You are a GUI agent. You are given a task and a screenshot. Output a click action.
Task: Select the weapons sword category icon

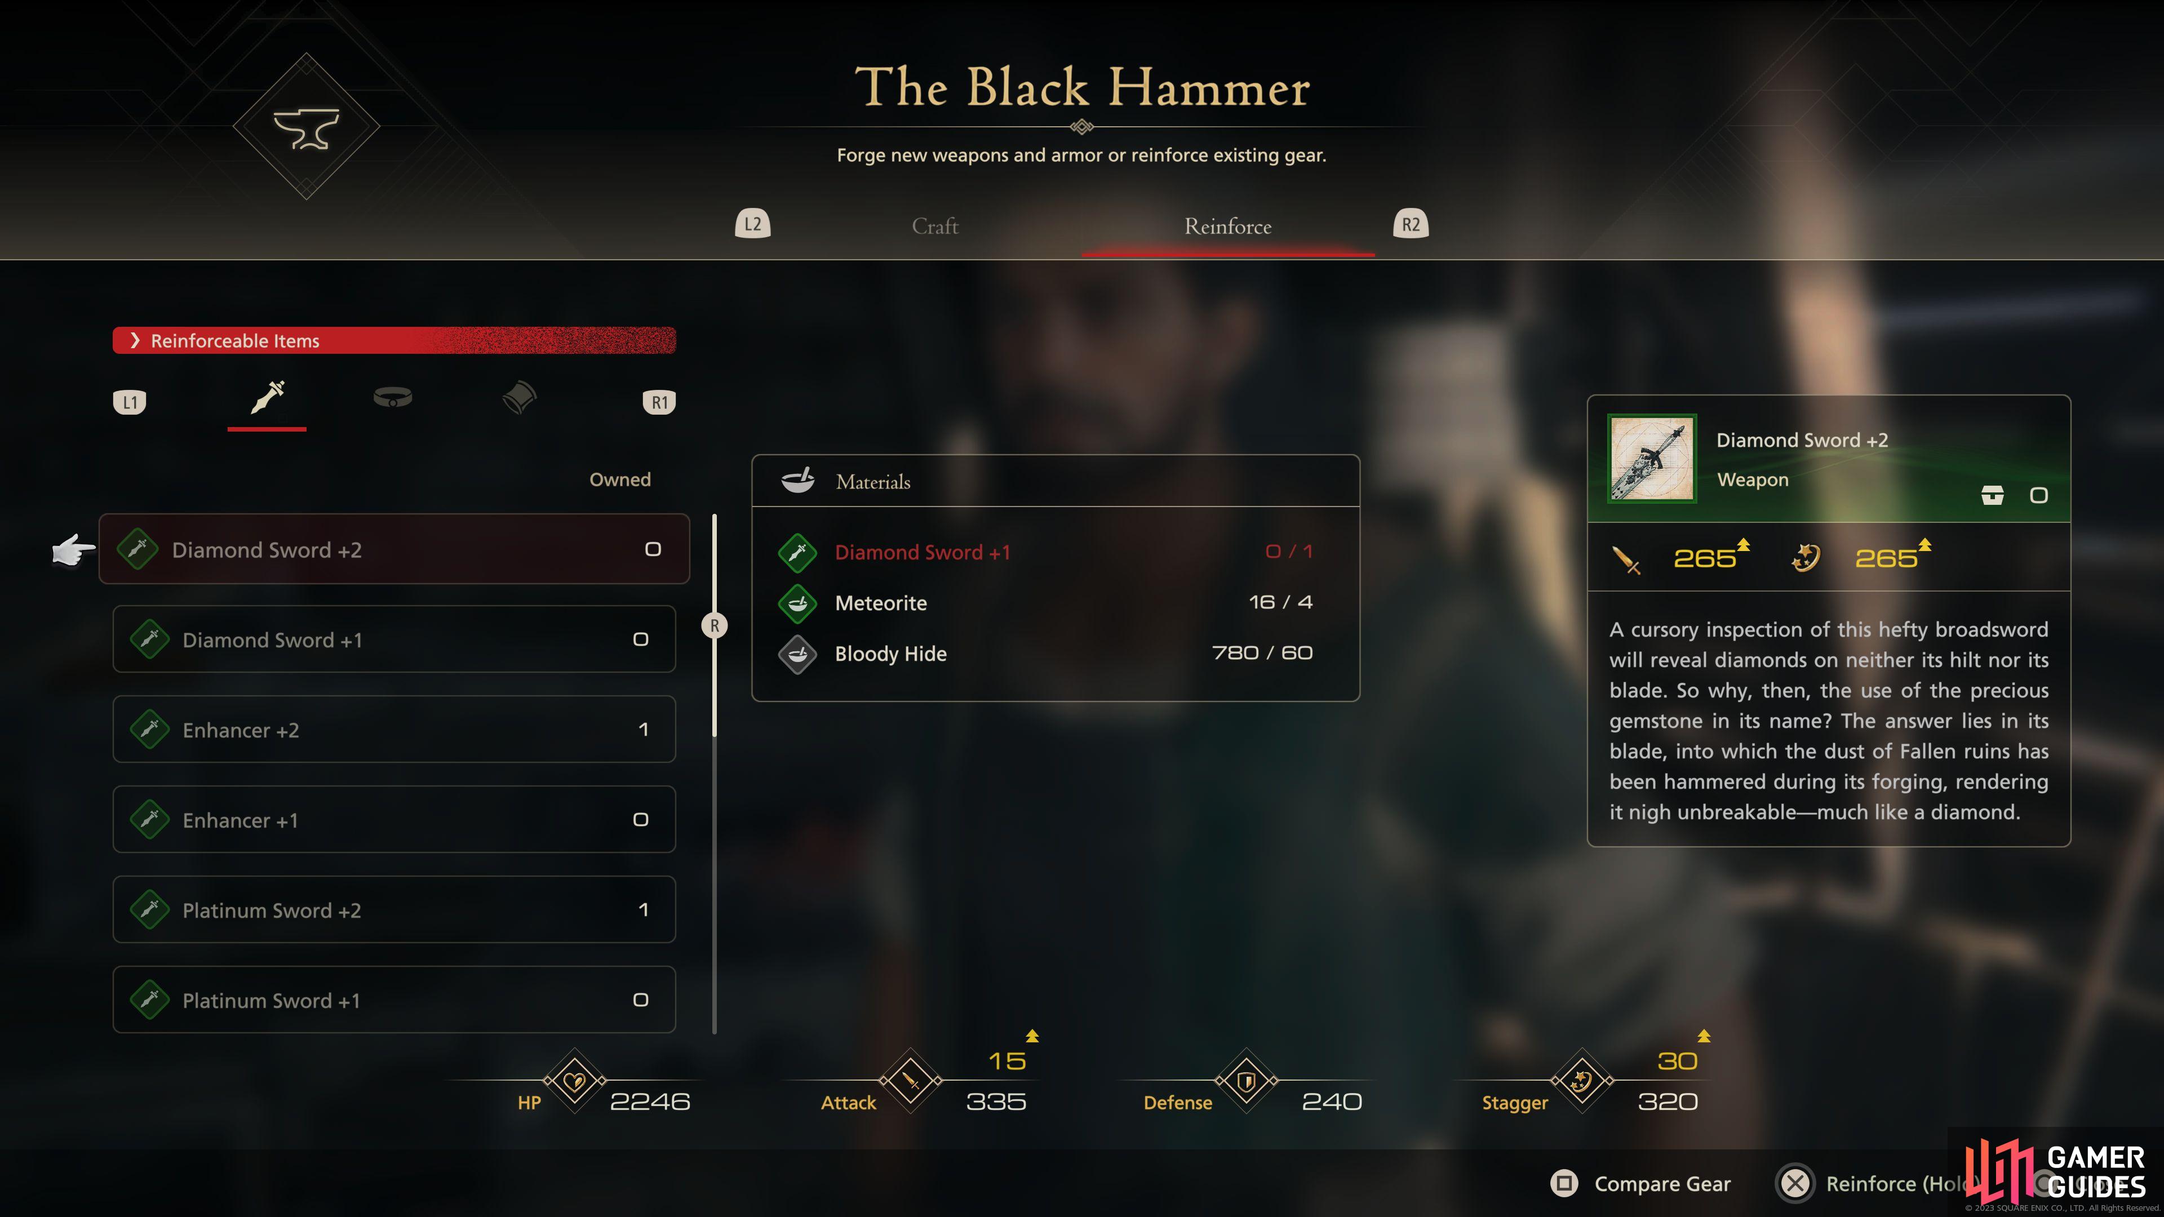pos(267,397)
